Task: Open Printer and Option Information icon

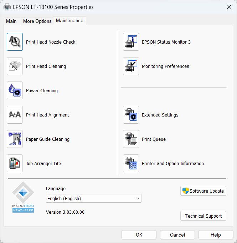Action: coord(131,163)
